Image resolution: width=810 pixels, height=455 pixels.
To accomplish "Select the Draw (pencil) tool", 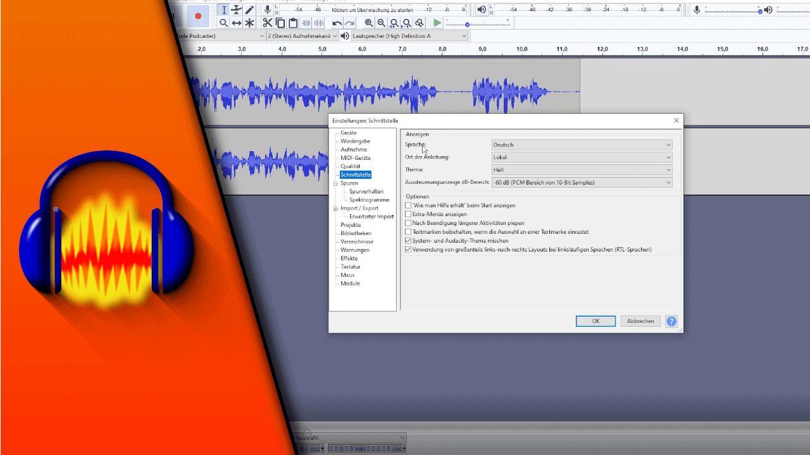I will pos(249,9).
